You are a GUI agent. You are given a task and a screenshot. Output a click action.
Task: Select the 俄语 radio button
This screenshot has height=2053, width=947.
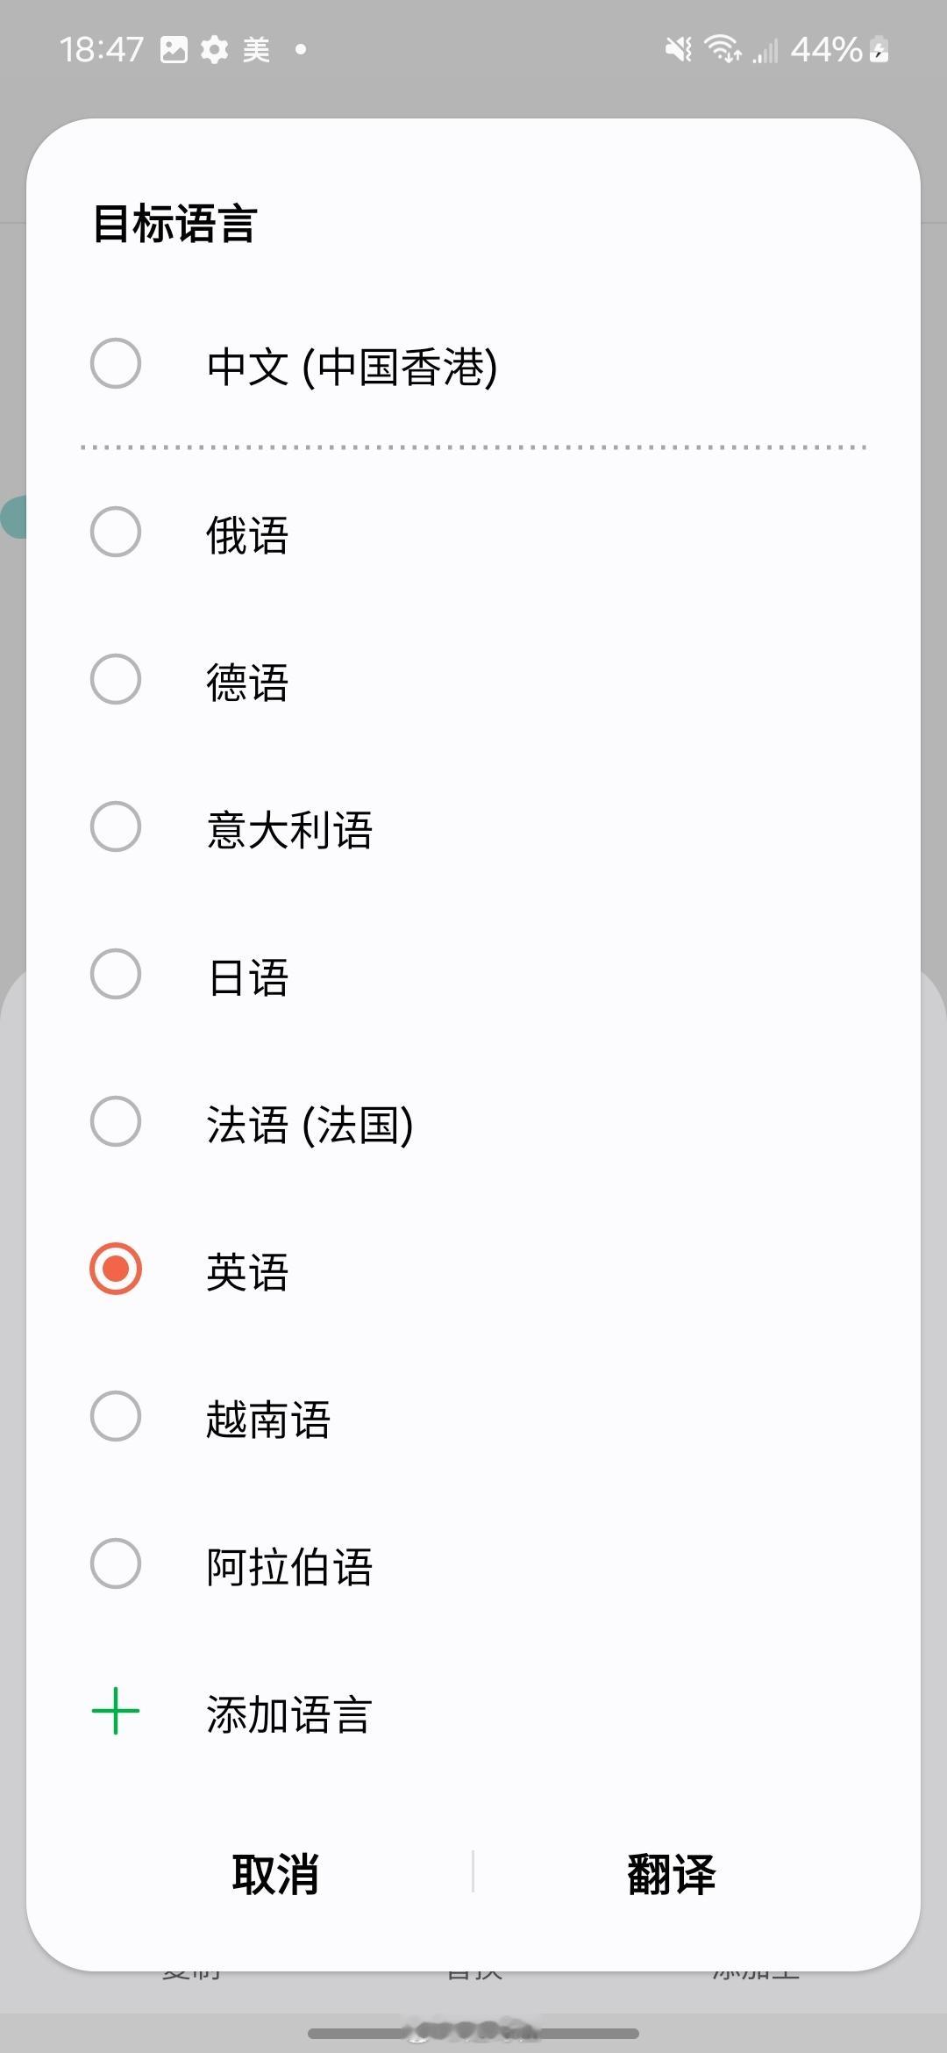(x=116, y=532)
